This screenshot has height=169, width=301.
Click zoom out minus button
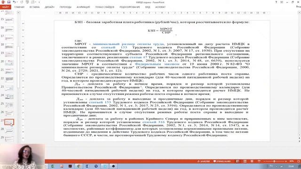click(x=264, y=161)
